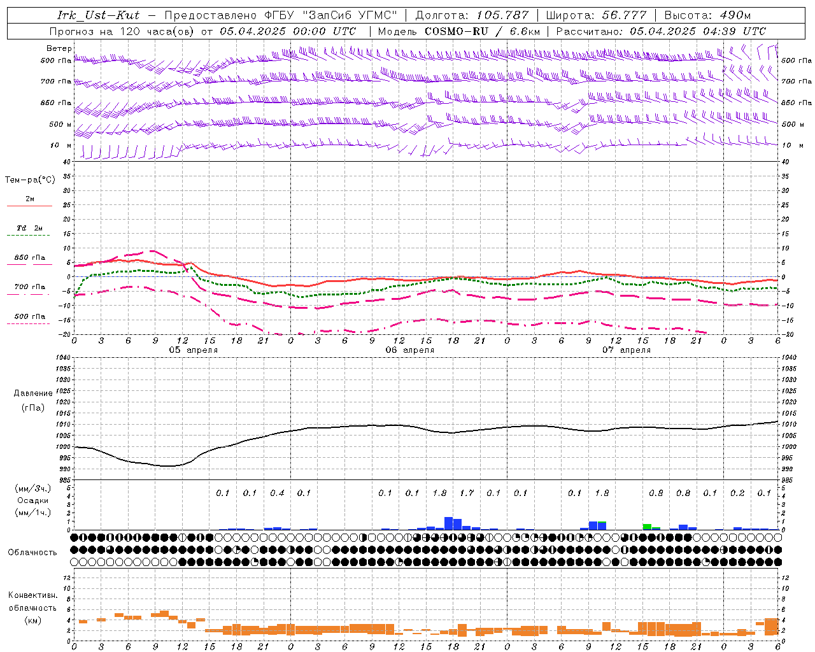815x652 pixels.
Task: Click the '07 апреля' date label
Action: pyautogui.click(x=626, y=350)
